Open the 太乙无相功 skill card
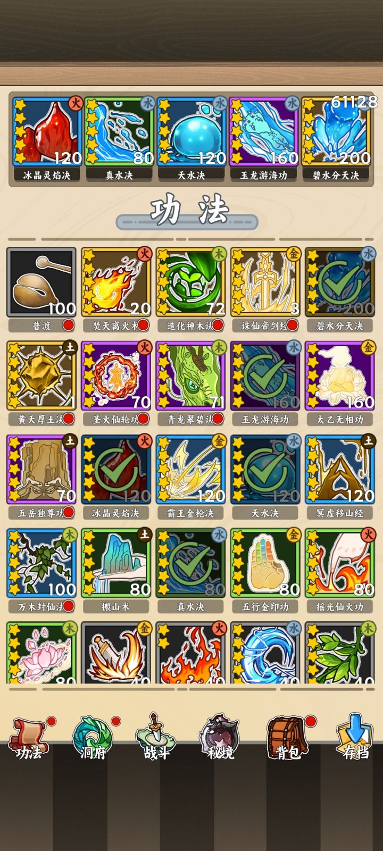Screen dimensions: 383x851 pos(340,376)
